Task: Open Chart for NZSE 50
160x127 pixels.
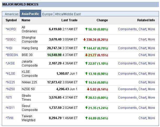Action: [x=142, y=89]
